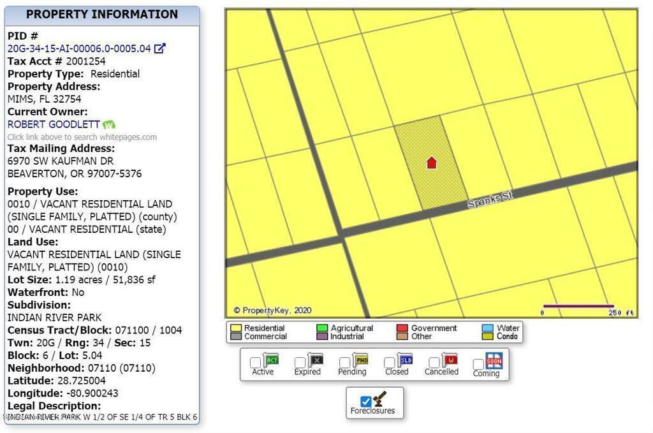Click the Foreclosures gavel icon
653x433 pixels.
pos(381,399)
